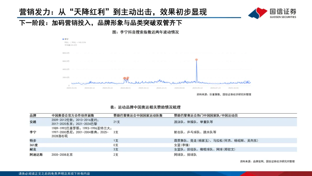Click the red peak marker at 2025-05-12 spike
The width and height of the screenshot is (312, 176).
click(196, 60)
